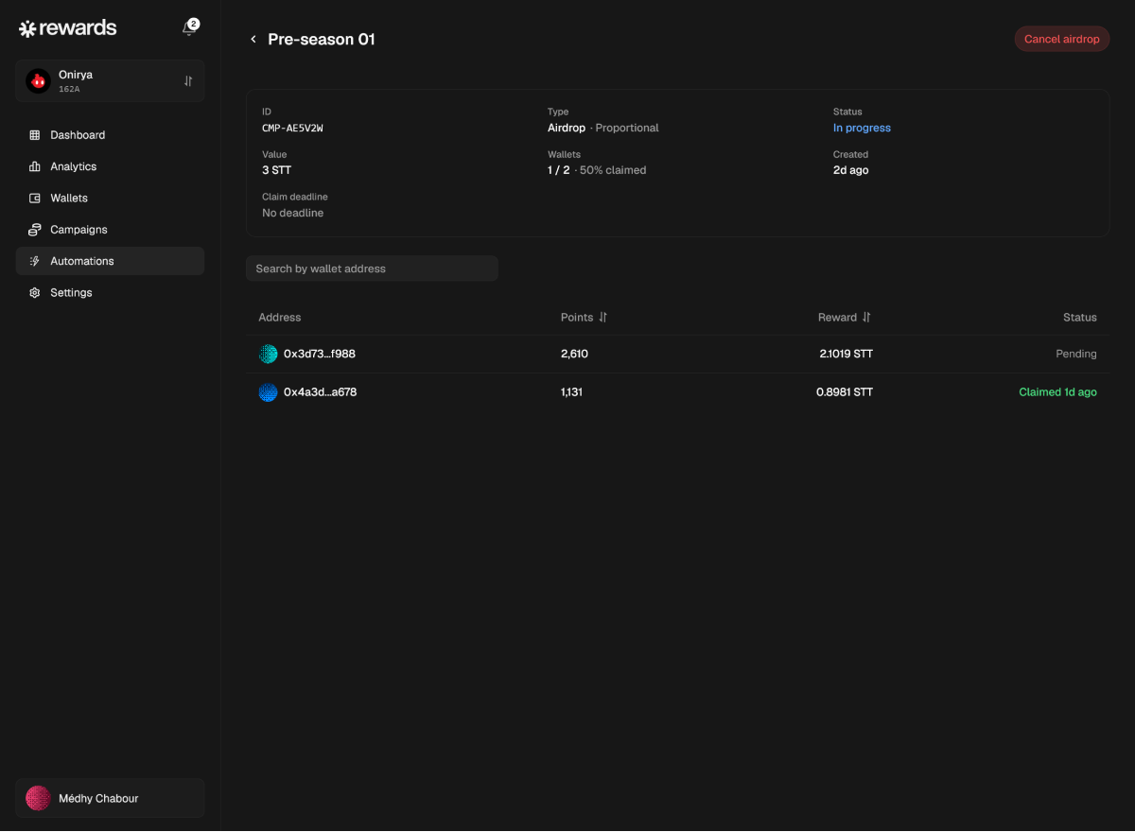
Task: Click the Address column header
Action: [280, 318]
